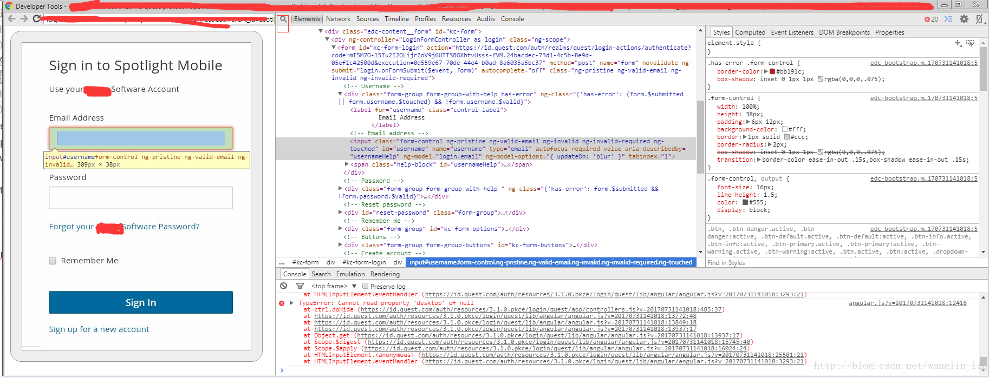Activate the inspect element magnifier icon
This screenshot has width=989, height=378.
(x=283, y=19)
